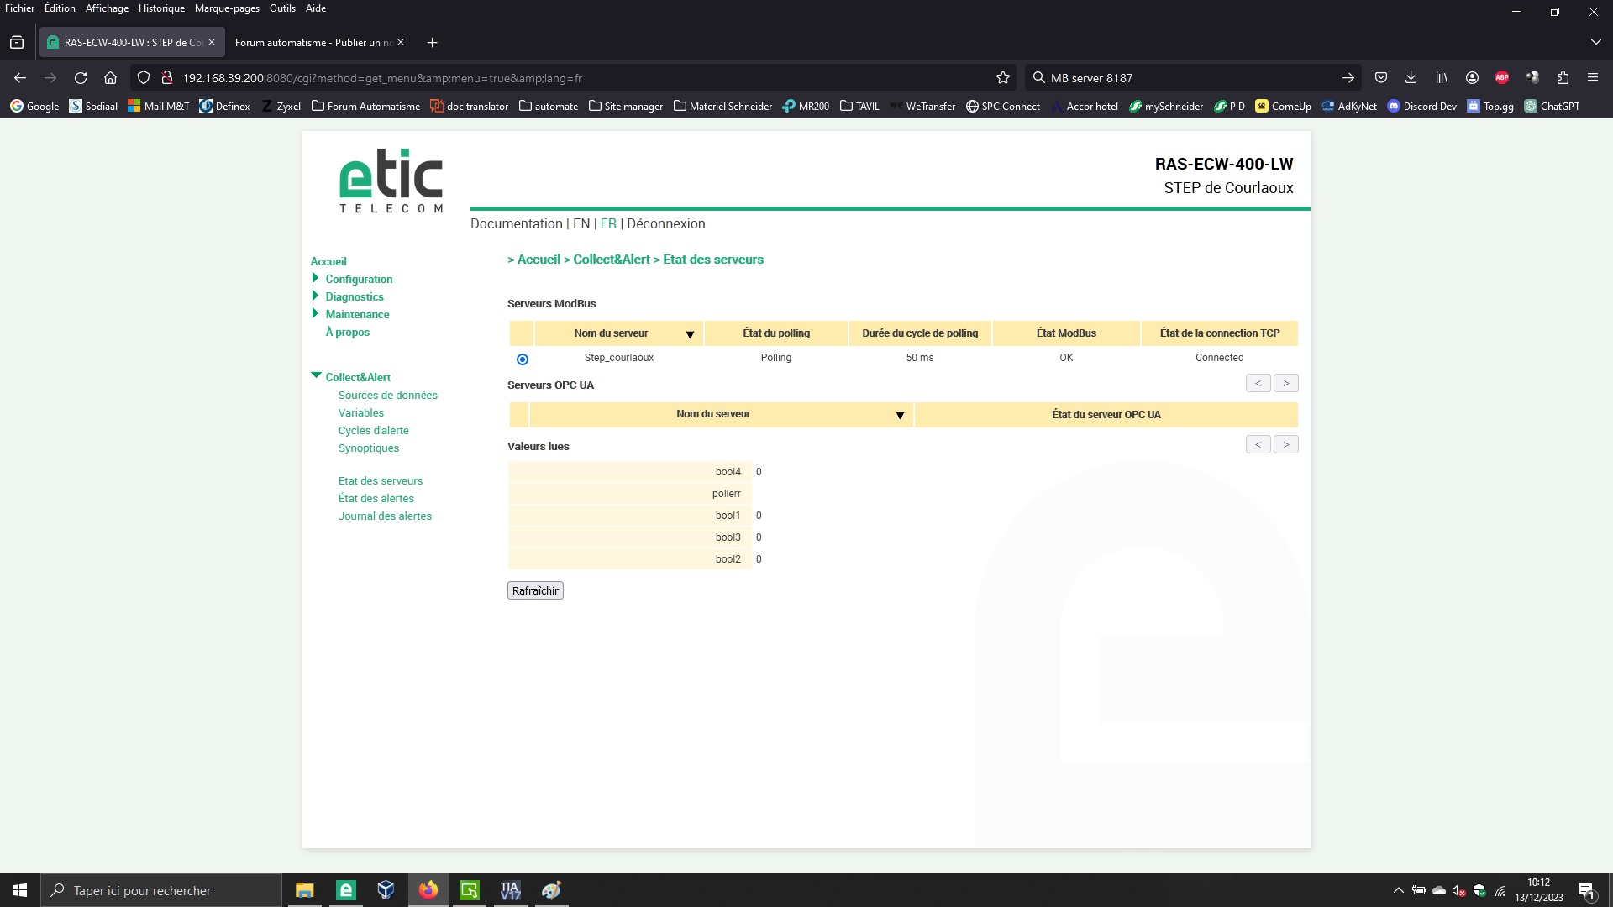Image resolution: width=1613 pixels, height=907 pixels.
Task: Click the Firefox reload page icon
Action: (81, 77)
